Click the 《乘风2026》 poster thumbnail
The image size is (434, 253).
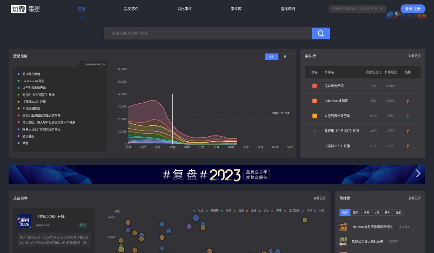[x=24, y=222]
